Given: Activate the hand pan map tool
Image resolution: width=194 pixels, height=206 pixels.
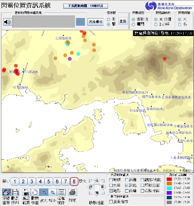Looking at the screenshot, I should (x=35, y=192).
